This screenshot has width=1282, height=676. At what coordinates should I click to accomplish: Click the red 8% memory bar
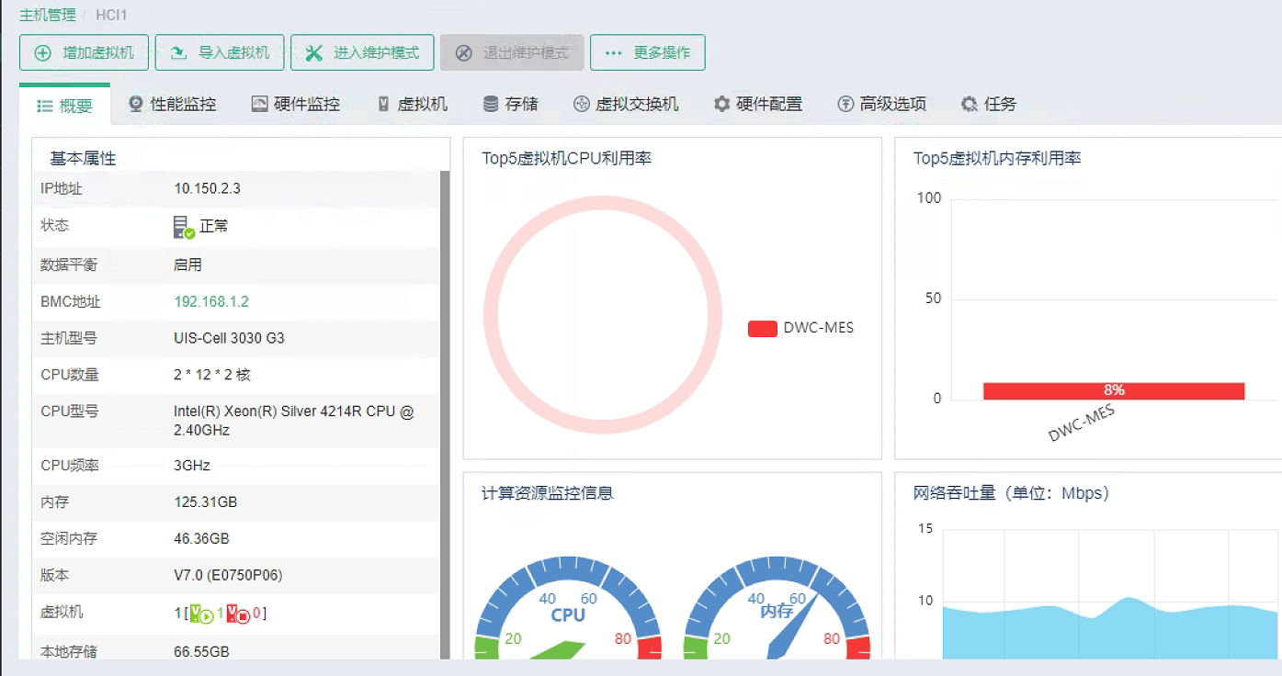(x=1114, y=390)
